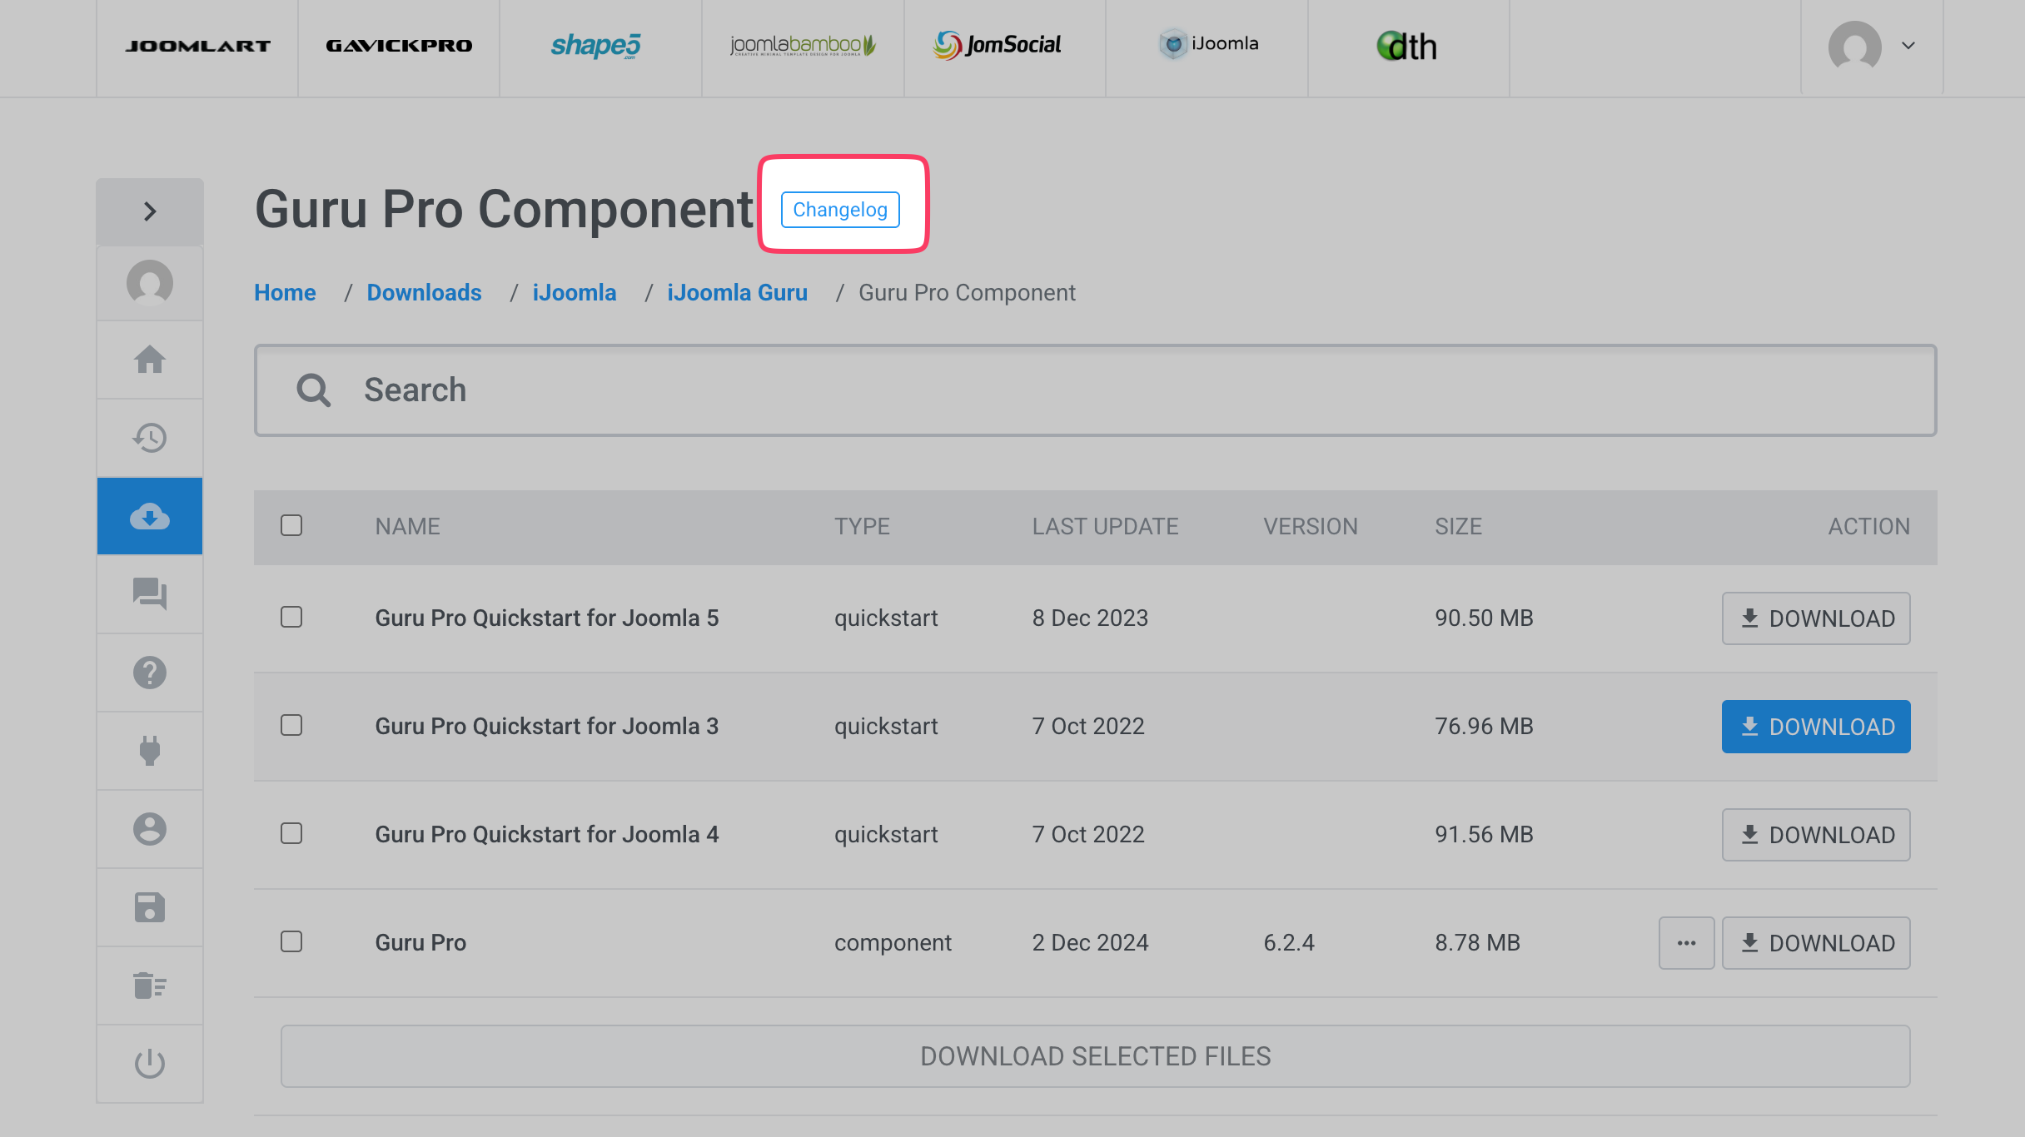Tick the Guru Pro component row checkbox
Screen dimensions: 2025x1137
[x=291, y=942]
